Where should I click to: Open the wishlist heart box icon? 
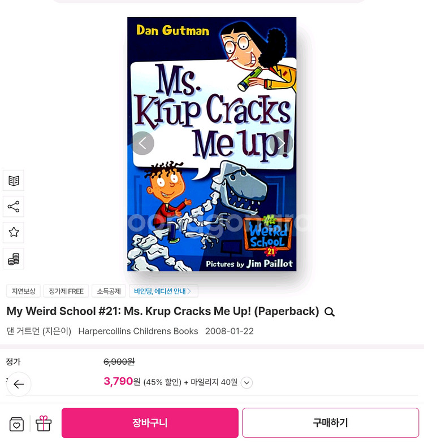coord(16,424)
